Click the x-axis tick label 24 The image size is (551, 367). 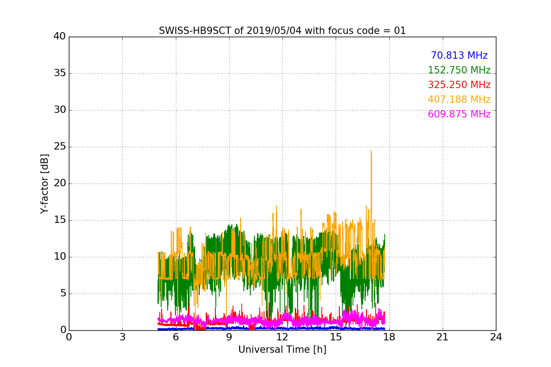pyautogui.click(x=495, y=337)
